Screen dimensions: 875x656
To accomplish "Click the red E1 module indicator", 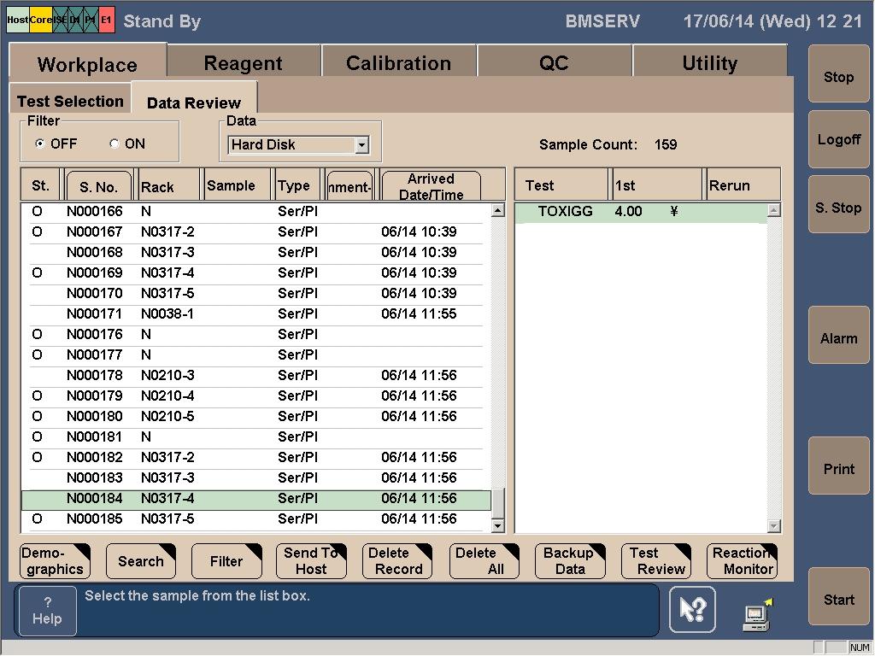I will (107, 20).
